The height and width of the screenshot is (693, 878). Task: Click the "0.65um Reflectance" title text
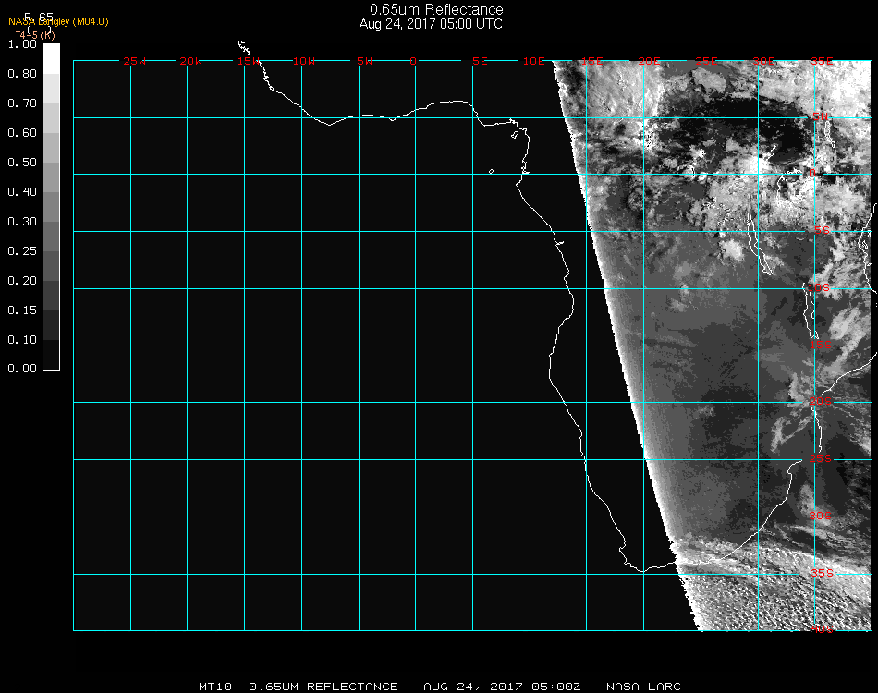pos(436,9)
